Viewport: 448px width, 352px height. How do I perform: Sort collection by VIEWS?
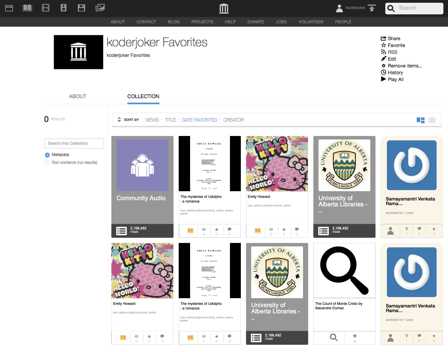(152, 120)
